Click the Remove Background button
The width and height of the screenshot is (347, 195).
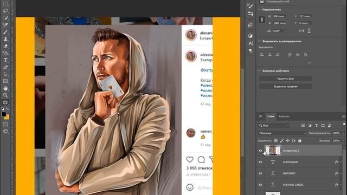click(x=286, y=79)
